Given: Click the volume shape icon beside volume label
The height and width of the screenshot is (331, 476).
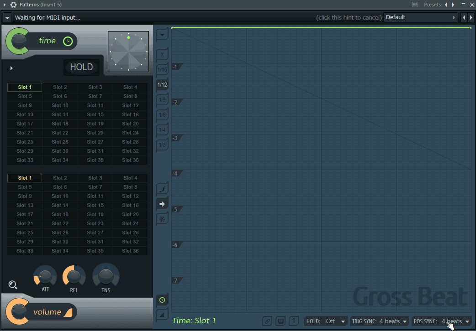Looking at the screenshot, I should click(x=68, y=312).
